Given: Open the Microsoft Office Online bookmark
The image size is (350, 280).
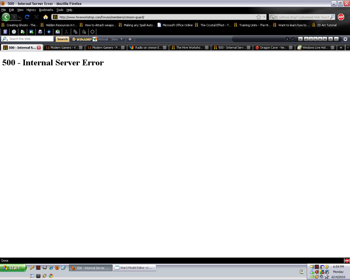Looking at the screenshot, I should [175, 25].
